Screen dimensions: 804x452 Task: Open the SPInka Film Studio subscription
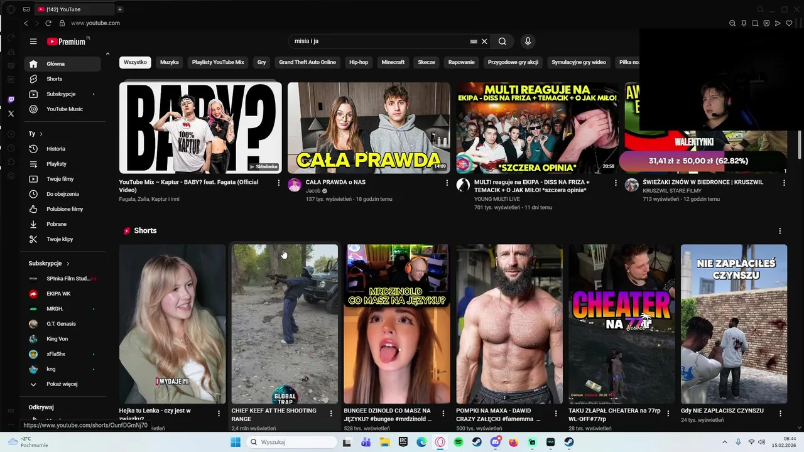pos(62,279)
